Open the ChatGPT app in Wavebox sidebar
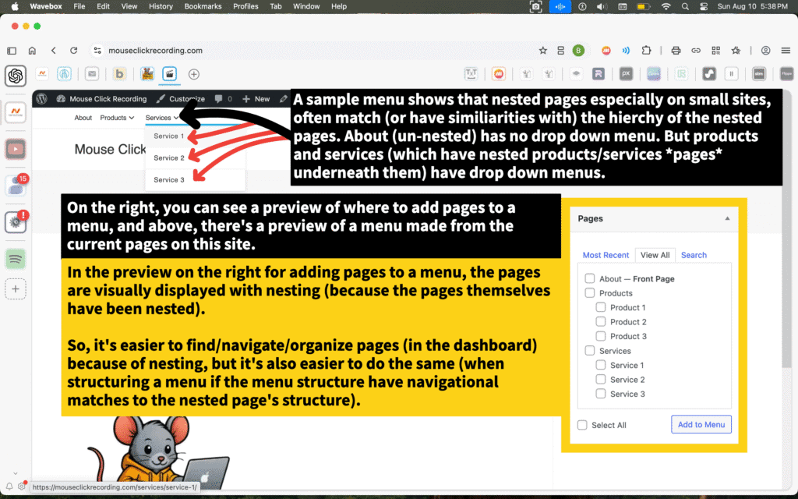Image resolution: width=798 pixels, height=499 pixels. (16, 76)
